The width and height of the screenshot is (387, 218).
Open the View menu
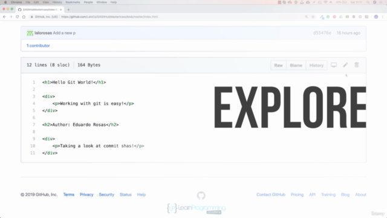pyautogui.click(x=46, y=2)
